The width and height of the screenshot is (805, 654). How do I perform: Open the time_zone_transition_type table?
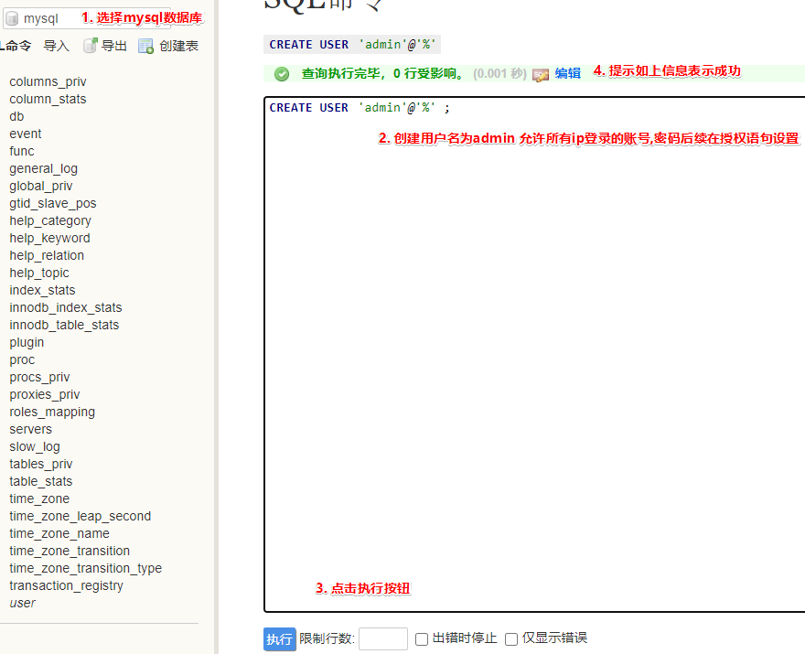point(86,569)
